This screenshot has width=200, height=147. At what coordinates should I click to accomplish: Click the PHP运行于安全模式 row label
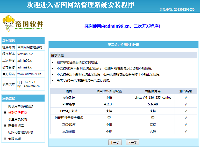[69, 118]
